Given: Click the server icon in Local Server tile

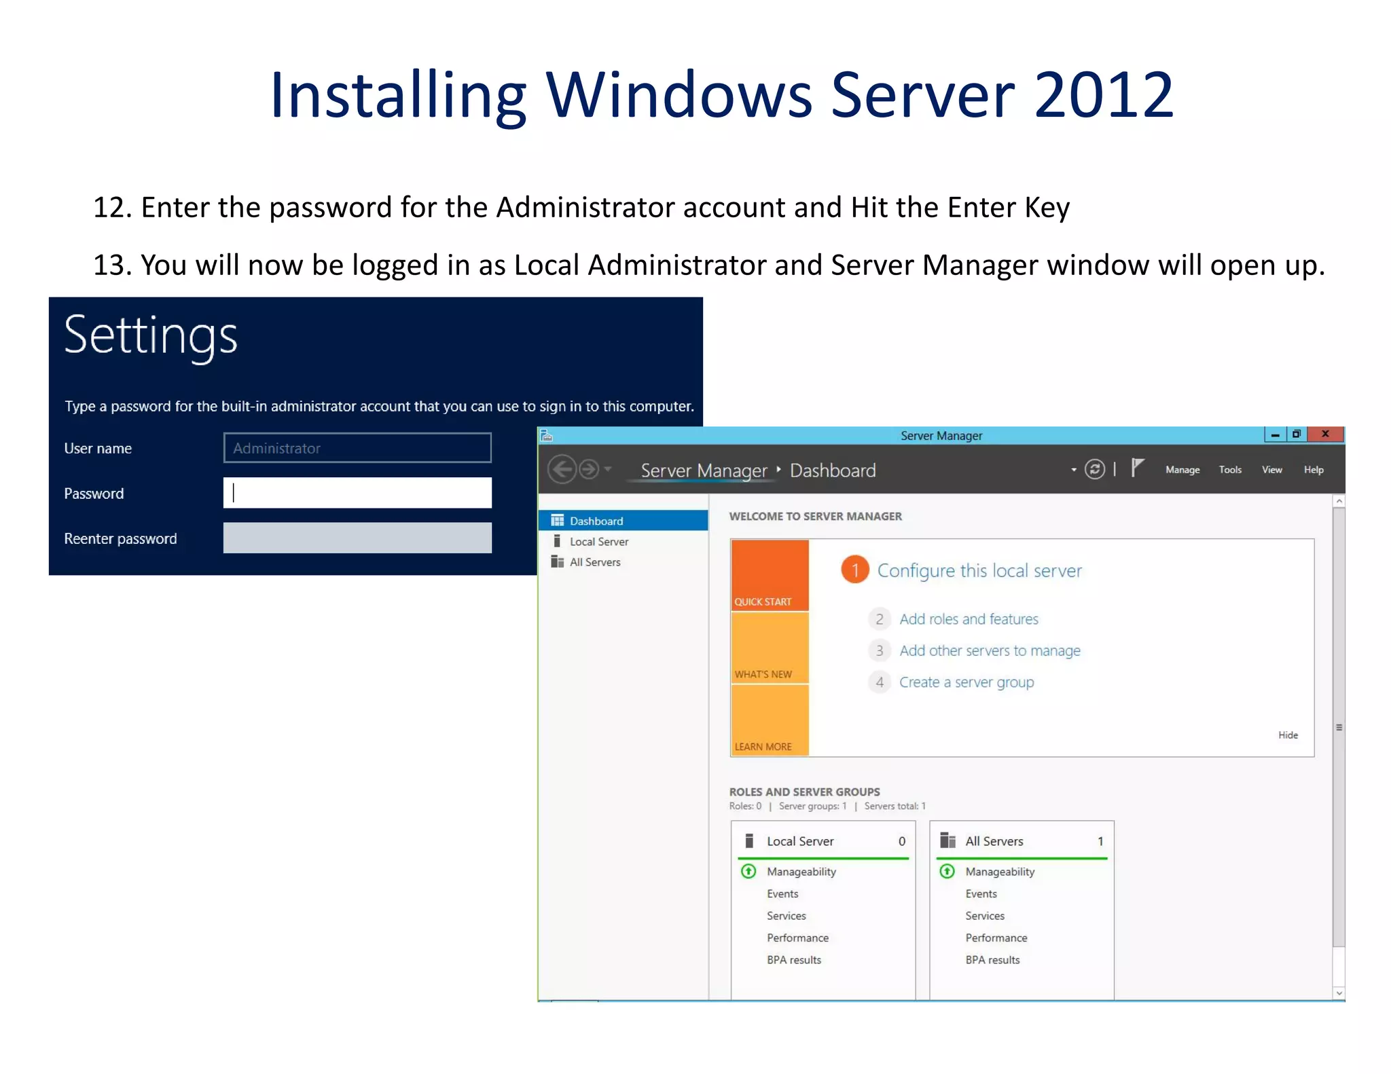Looking at the screenshot, I should click(x=749, y=841).
